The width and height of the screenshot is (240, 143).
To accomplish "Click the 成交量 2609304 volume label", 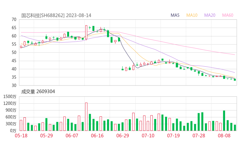I will click(38, 92).
